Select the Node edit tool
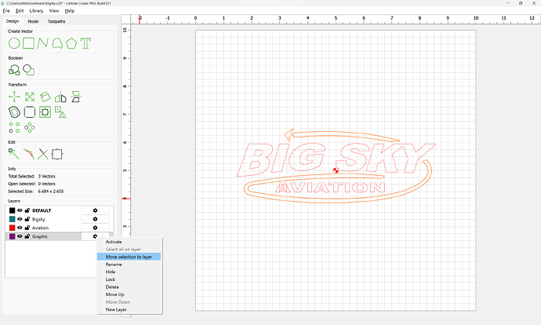Screen dimensions: 541x325 [x=14, y=154]
